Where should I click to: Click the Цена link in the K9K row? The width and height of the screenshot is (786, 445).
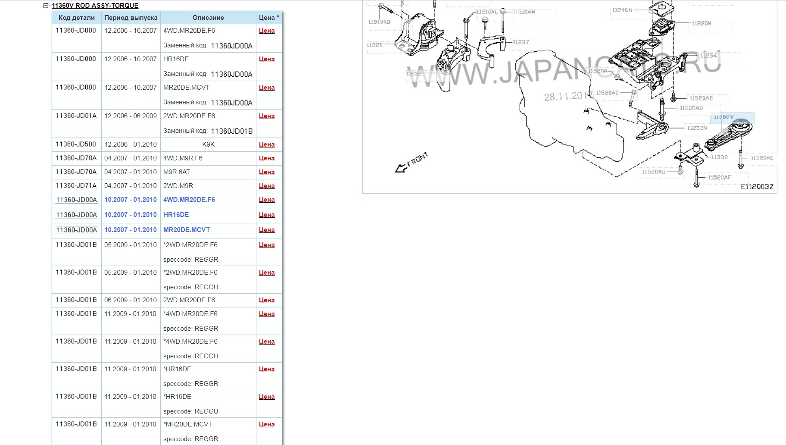click(x=267, y=144)
